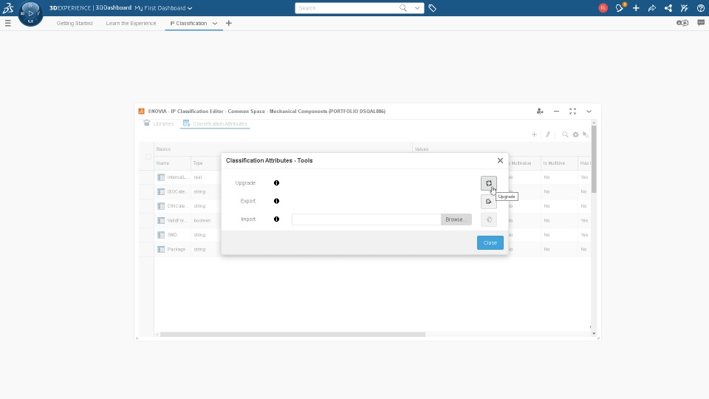Open the tags icon beside search
The width and height of the screenshot is (709, 399).
coord(432,8)
